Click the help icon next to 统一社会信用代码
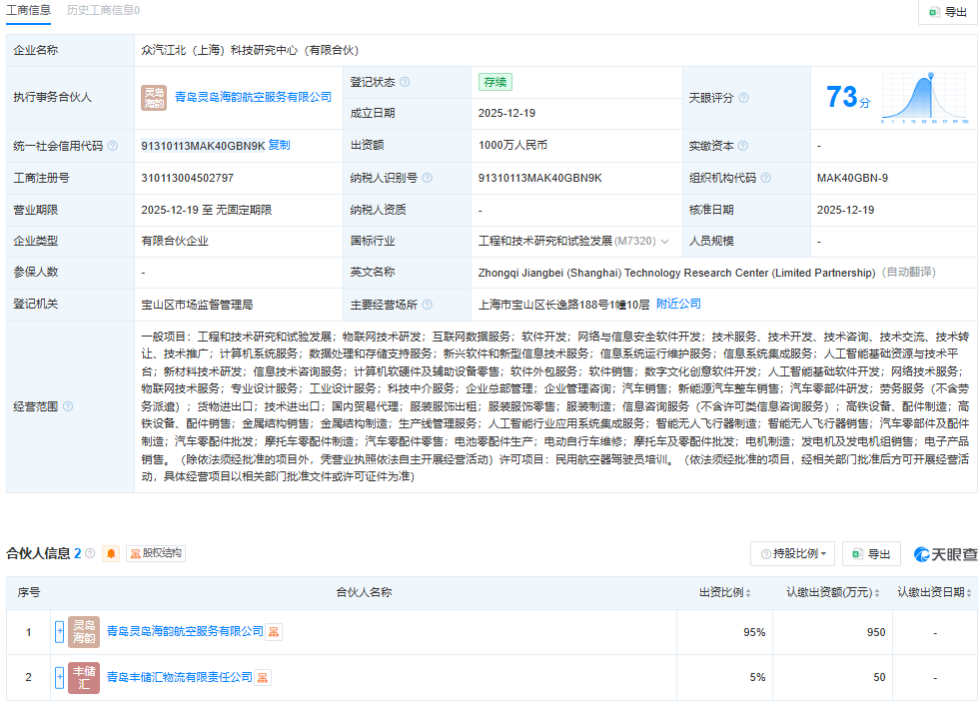The height and width of the screenshot is (708, 980). point(113,146)
